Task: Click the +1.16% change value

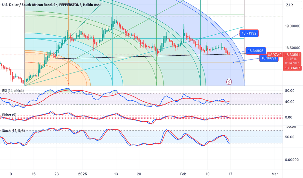Action: (x=291, y=59)
